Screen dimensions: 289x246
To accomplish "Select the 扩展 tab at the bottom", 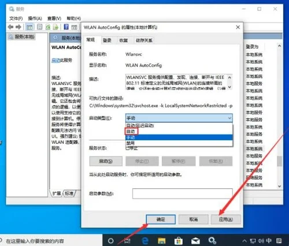I will 57,193.
